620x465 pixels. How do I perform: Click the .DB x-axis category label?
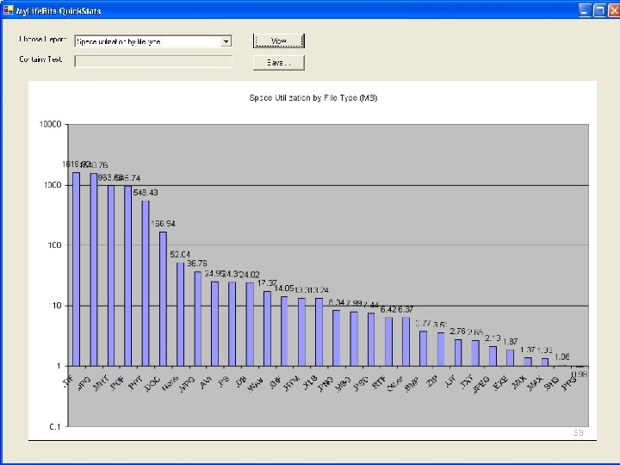[x=240, y=381]
